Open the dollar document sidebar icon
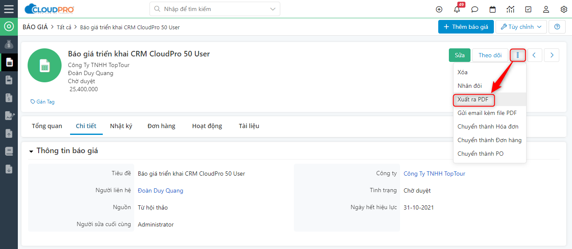This screenshot has height=249, width=572. click(9, 98)
